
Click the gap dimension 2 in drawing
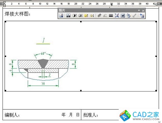pyautogui.click(x=50, y=75)
